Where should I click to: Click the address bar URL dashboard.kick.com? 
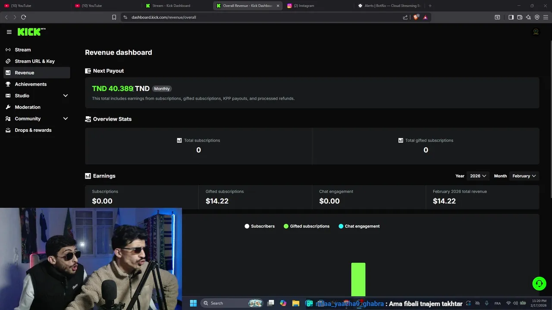tap(164, 17)
